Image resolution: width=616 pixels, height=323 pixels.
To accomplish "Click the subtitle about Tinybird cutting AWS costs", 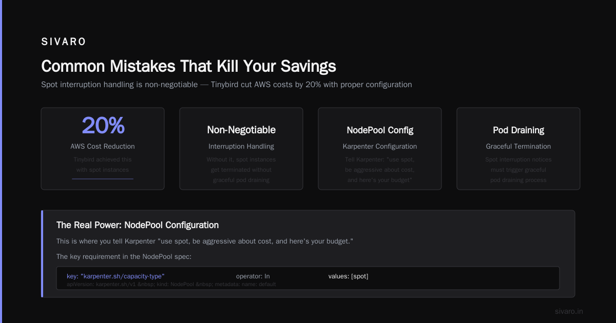I will point(226,85).
